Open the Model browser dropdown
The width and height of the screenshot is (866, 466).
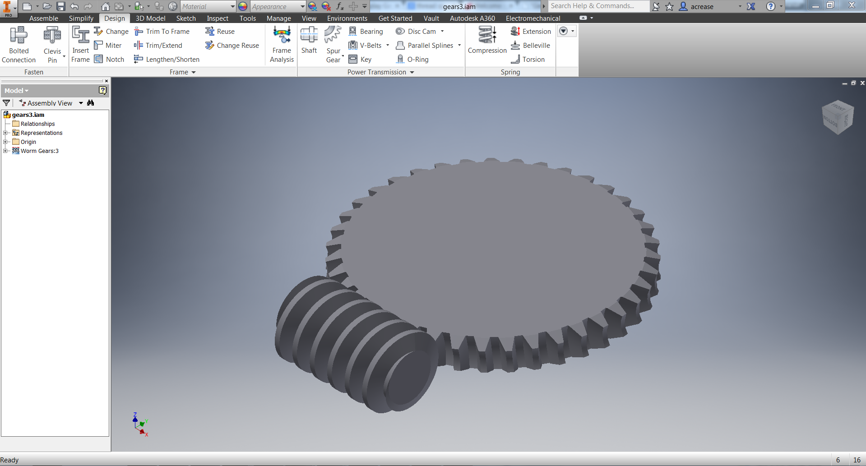[17, 91]
